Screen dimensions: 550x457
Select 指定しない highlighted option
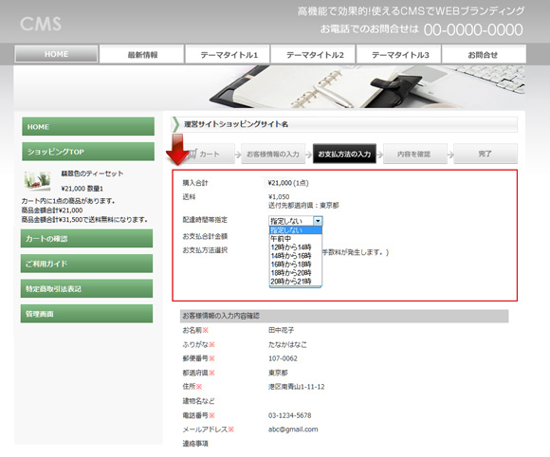coord(295,230)
